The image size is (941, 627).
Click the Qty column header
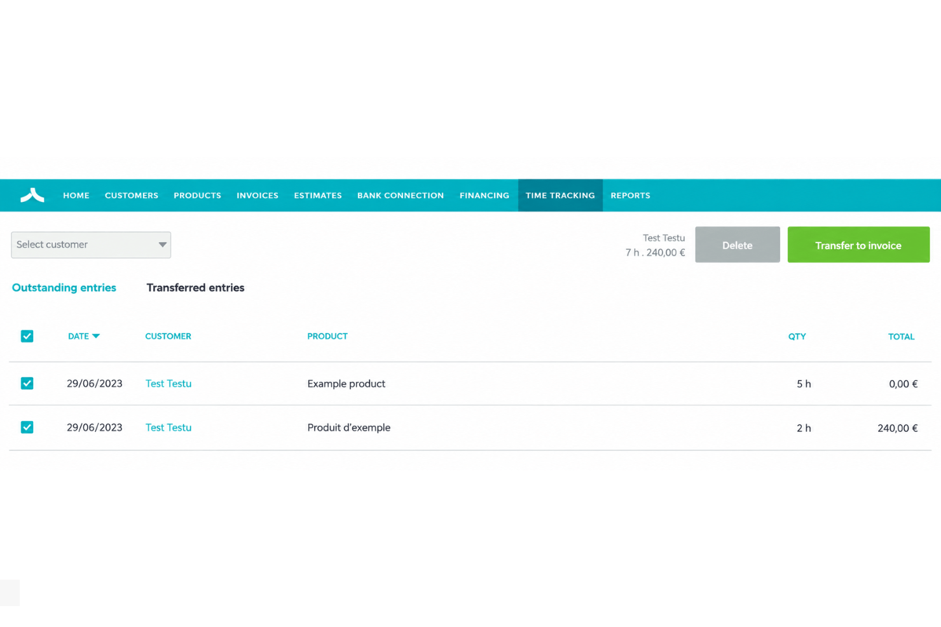(x=797, y=337)
